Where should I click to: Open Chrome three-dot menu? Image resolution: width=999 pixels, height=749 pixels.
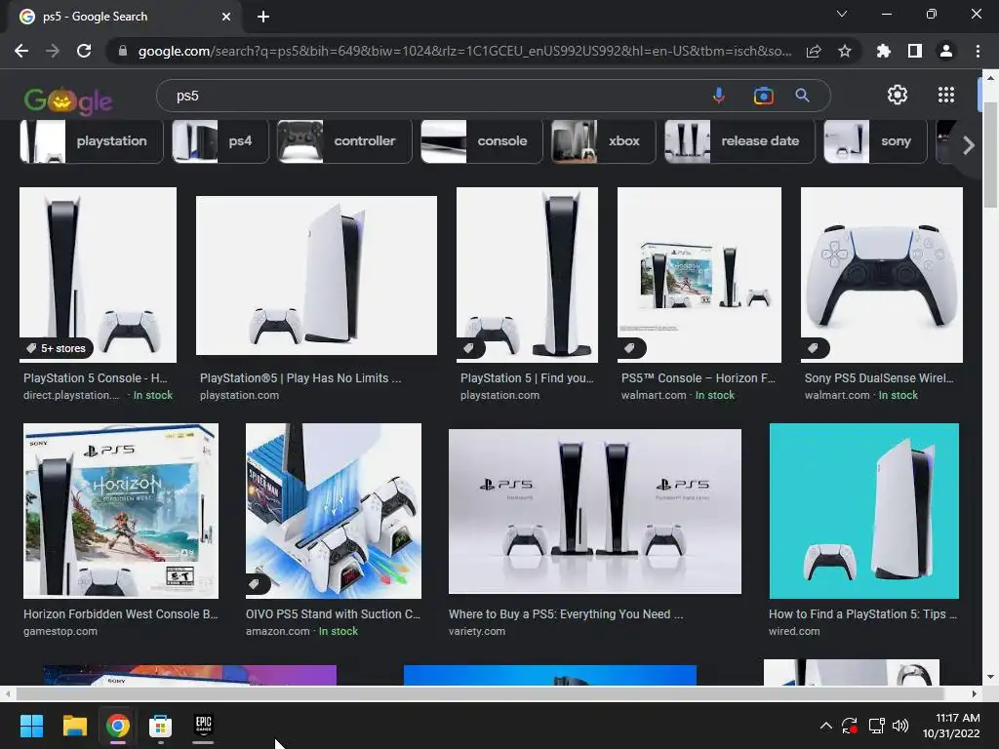(x=978, y=51)
